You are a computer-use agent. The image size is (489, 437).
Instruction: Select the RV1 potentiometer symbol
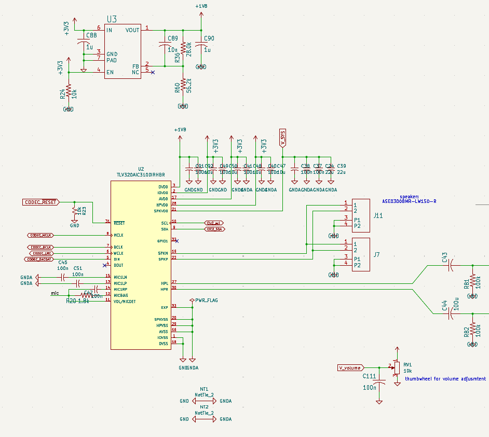[397, 368]
